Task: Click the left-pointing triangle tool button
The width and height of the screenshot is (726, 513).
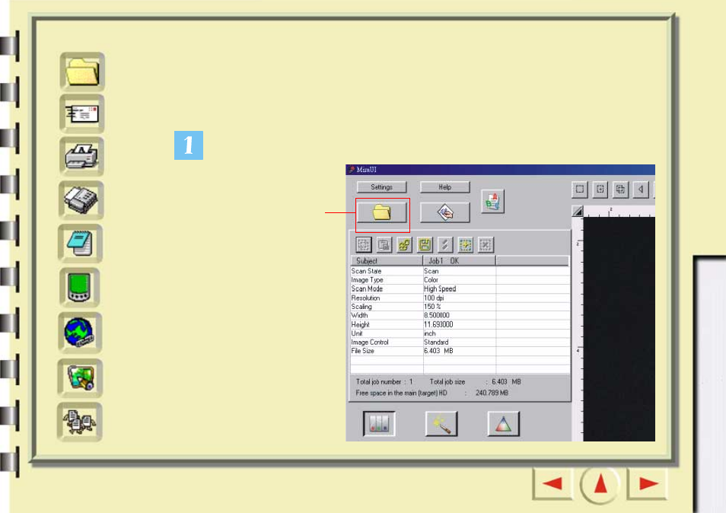Action: [641, 189]
